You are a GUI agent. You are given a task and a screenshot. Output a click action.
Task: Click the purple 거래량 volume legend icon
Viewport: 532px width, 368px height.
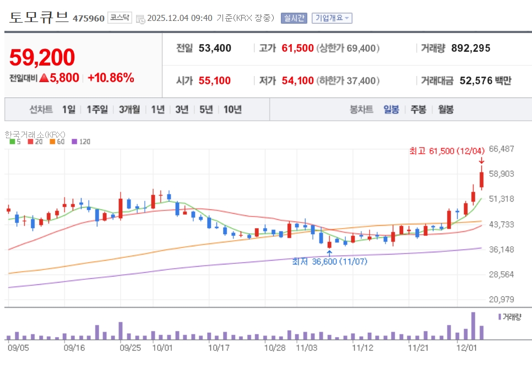point(500,317)
